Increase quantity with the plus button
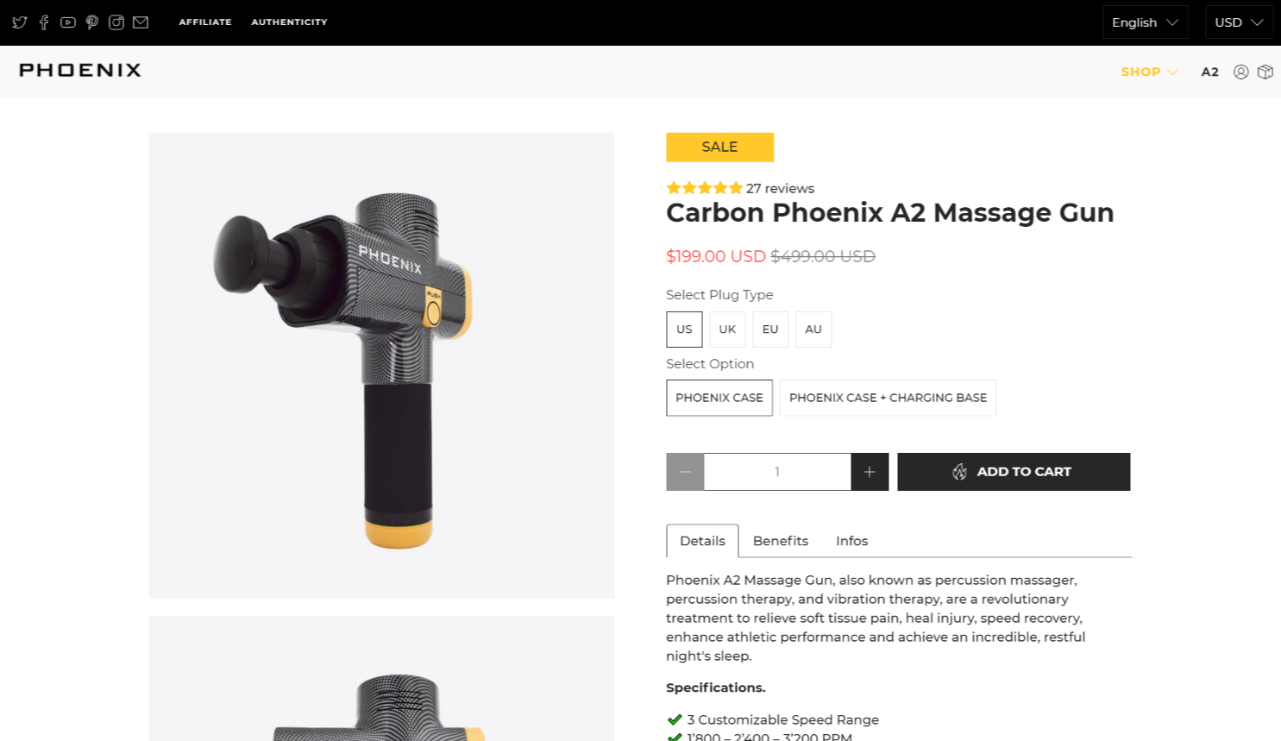Image resolution: width=1281 pixels, height=741 pixels. pos(870,472)
